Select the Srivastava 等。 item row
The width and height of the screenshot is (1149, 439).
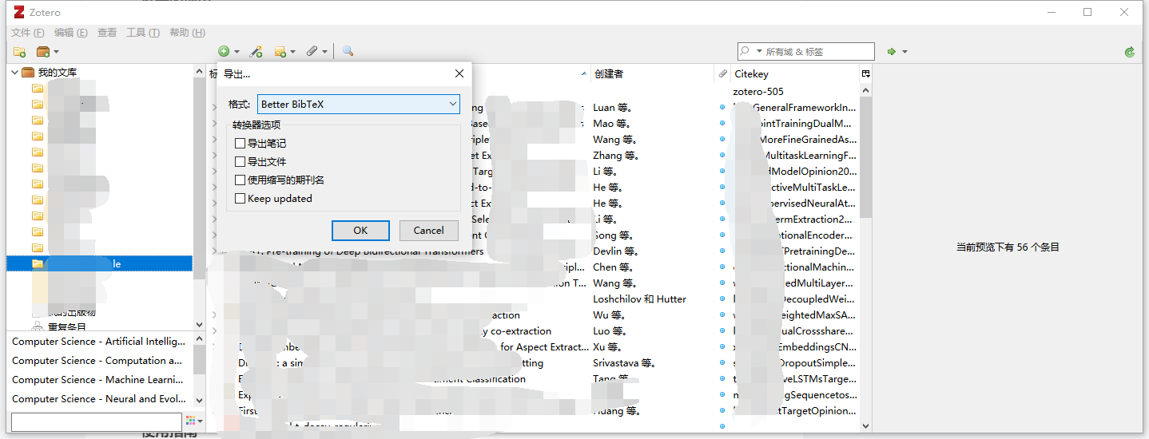[534, 363]
